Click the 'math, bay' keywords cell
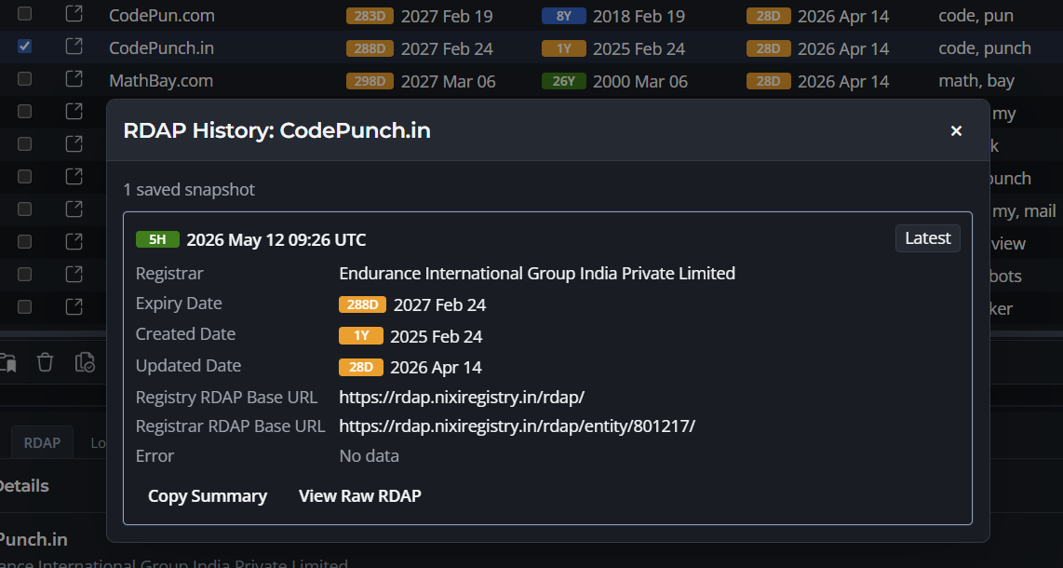The image size is (1063, 568). pyautogui.click(x=977, y=81)
